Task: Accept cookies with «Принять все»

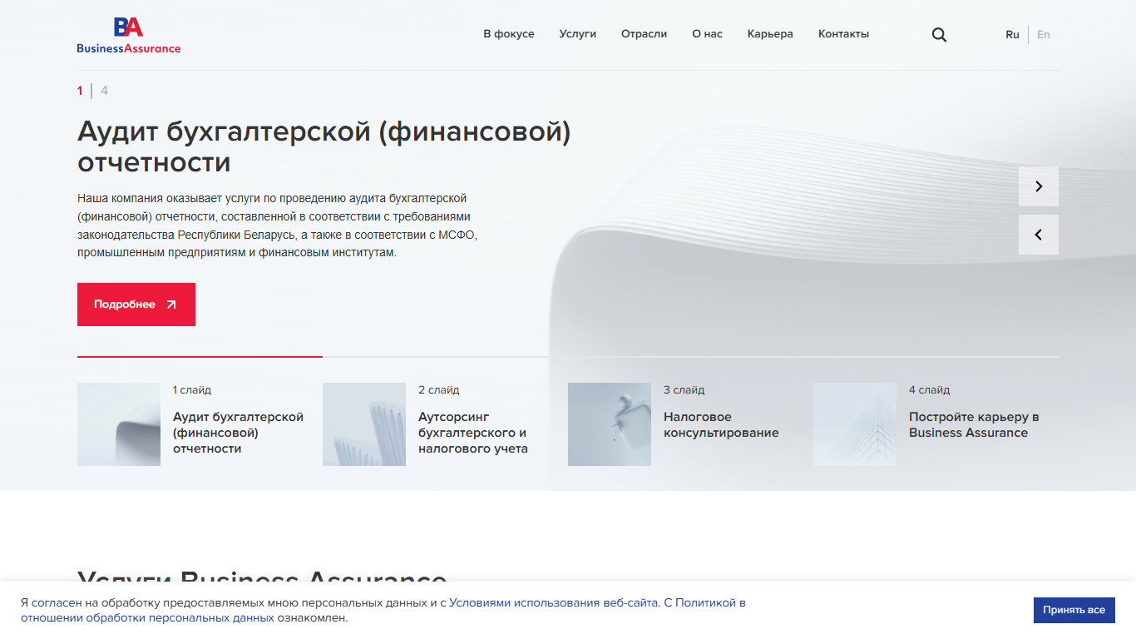Action: tap(1074, 610)
